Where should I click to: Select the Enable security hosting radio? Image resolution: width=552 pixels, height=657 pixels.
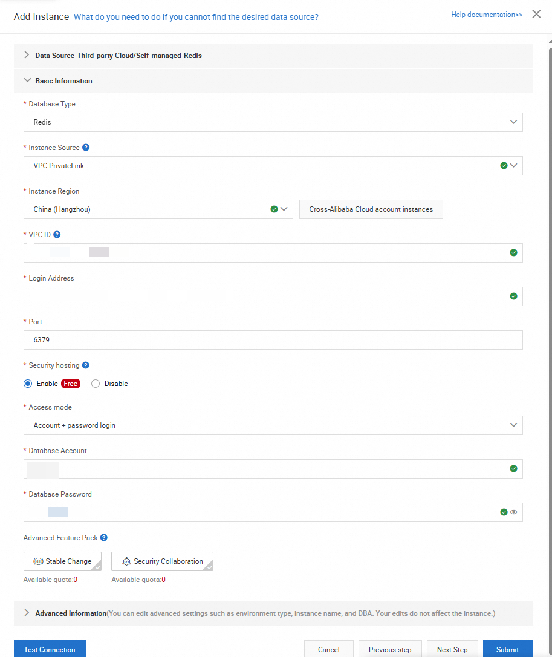[28, 384]
